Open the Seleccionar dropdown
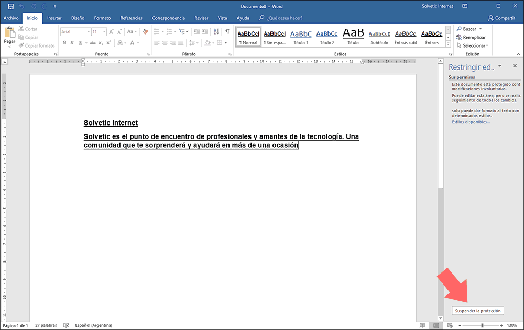Viewport: 524px width, 330px height. [473, 45]
